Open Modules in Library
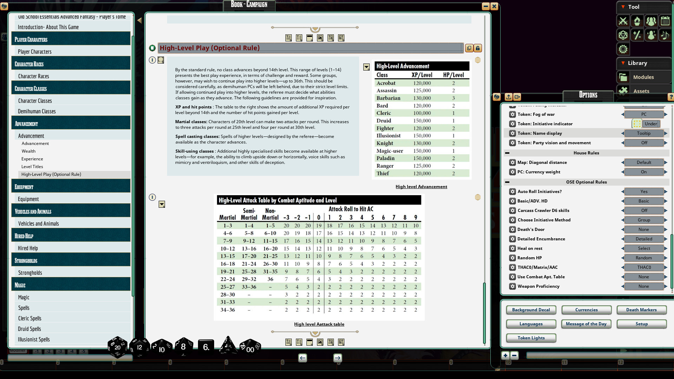 pos(643,77)
